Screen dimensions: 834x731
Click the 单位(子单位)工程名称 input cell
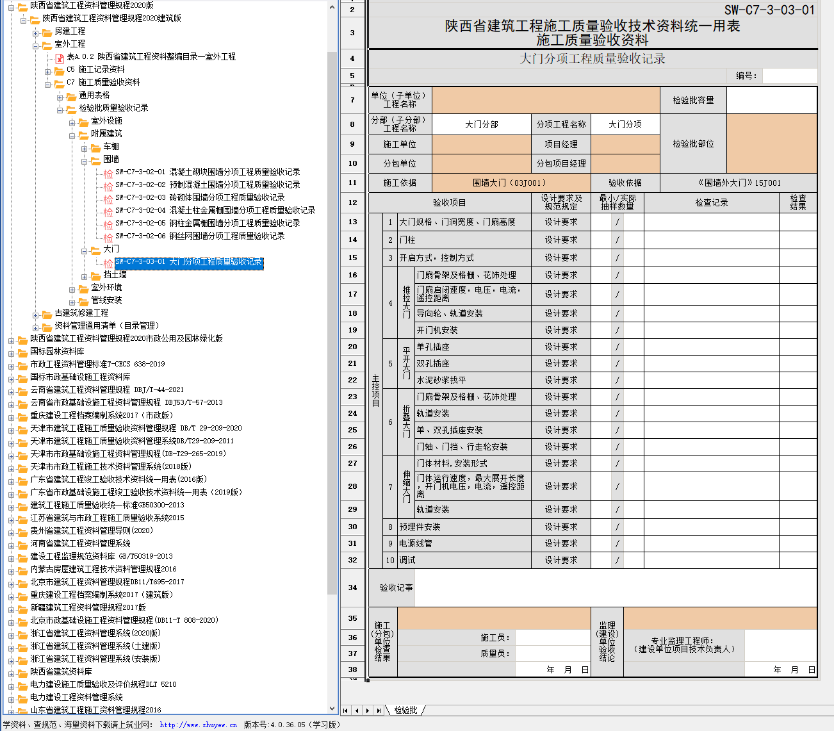pos(546,100)
